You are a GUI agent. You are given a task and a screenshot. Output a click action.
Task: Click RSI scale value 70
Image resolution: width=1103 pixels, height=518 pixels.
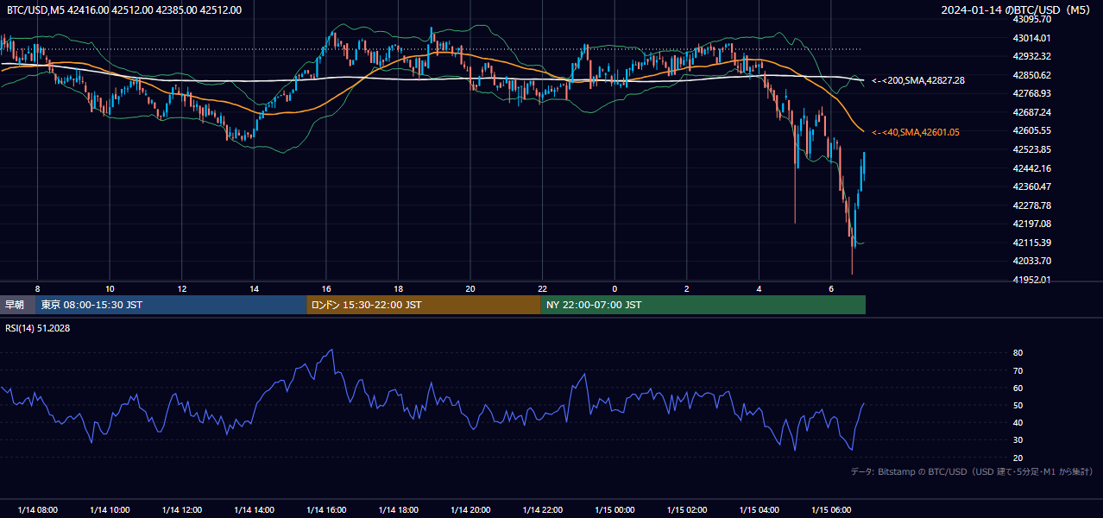click(1018, 370)
